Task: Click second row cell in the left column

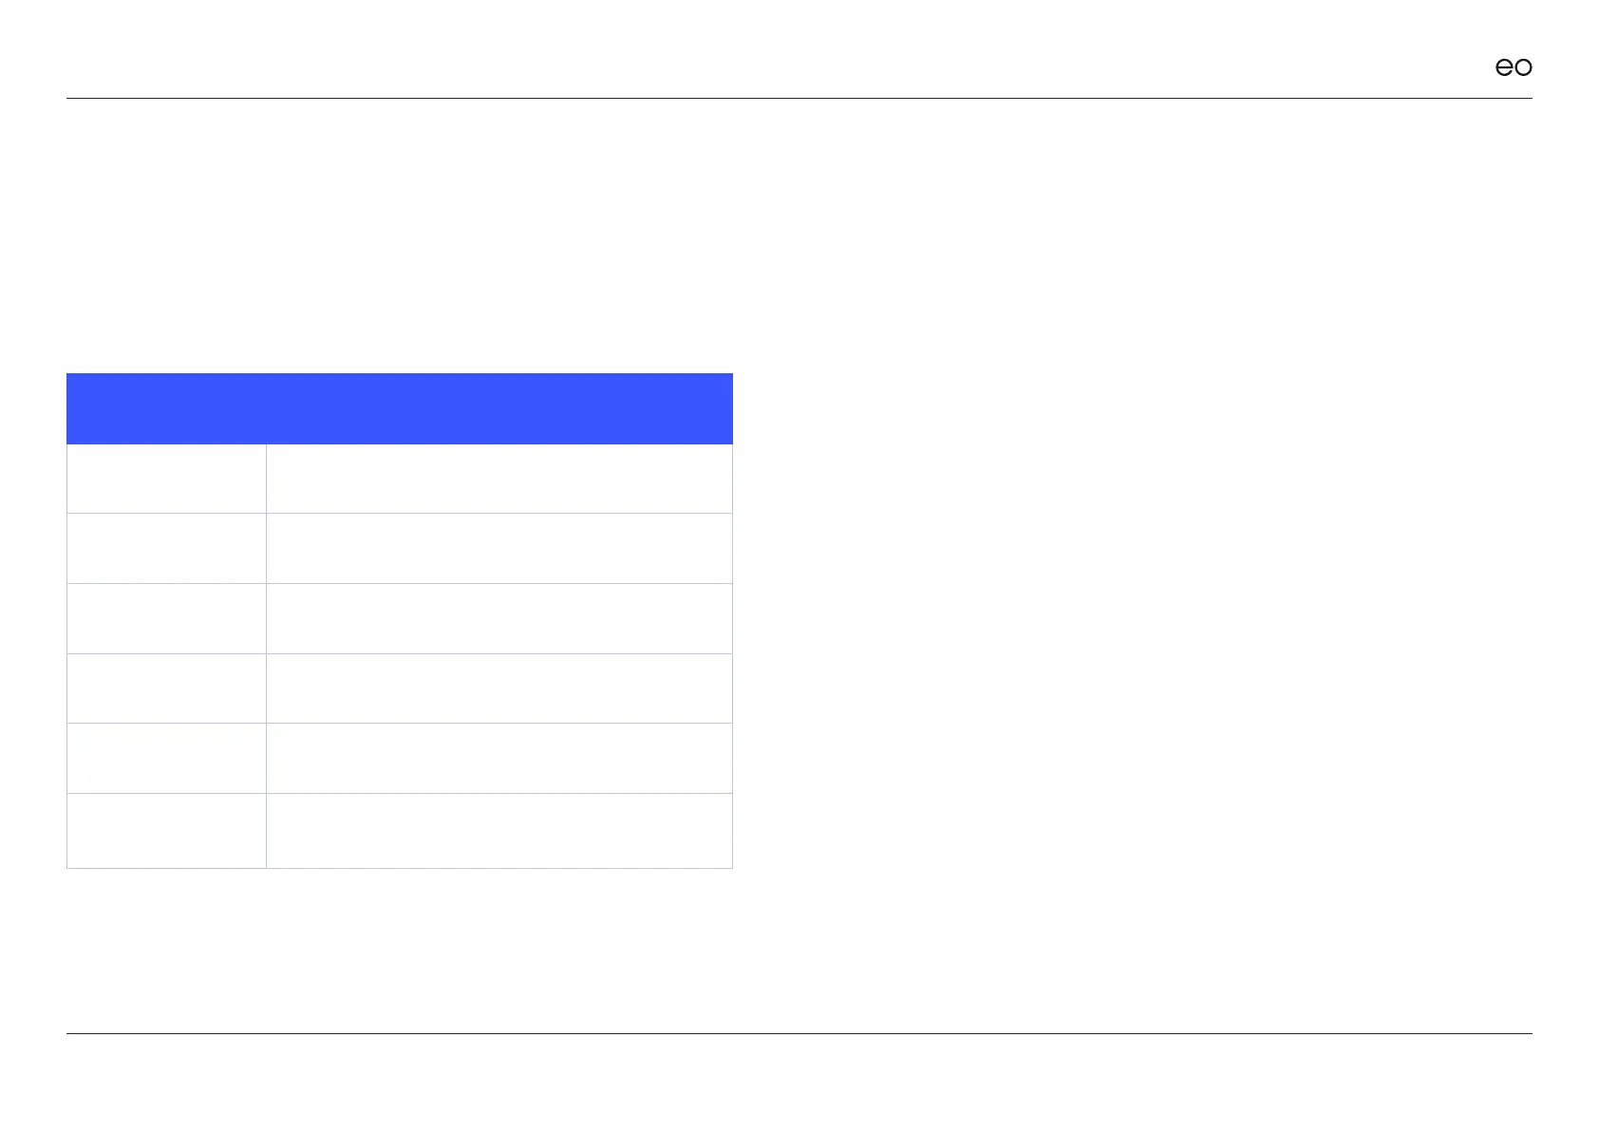Action: (166, 548)
